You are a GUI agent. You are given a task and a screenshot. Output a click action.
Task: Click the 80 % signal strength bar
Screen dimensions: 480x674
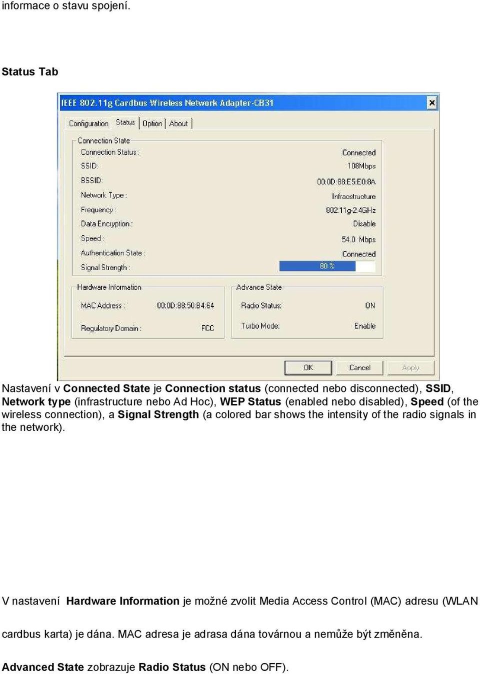pos(327,266)
